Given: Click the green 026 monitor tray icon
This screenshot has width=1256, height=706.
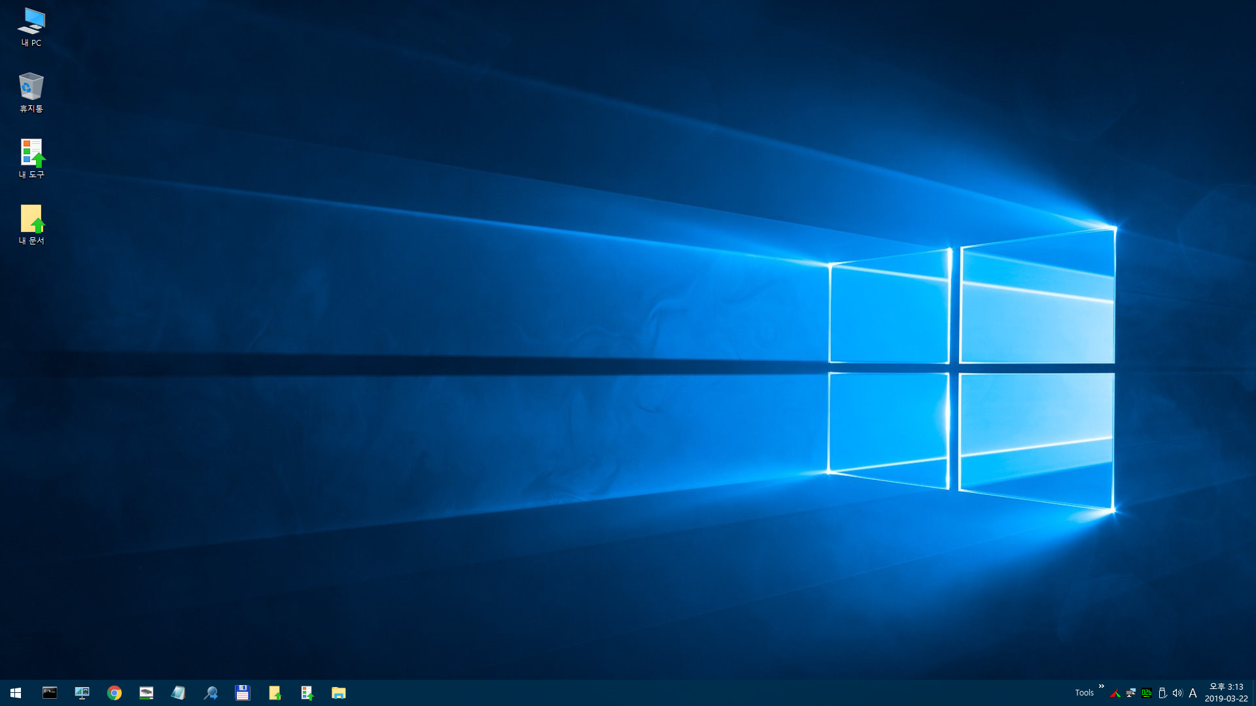Looking at the screenshot, I should click(x=1147, y=693).
